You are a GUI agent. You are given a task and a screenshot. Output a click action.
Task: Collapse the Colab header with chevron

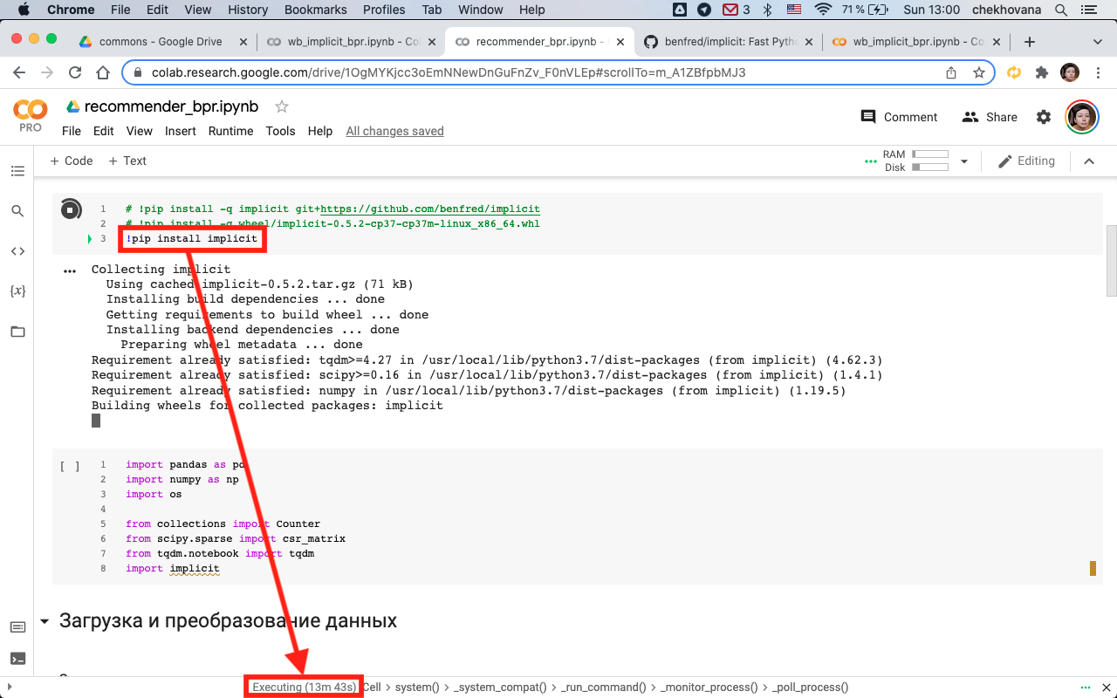coord(1089,161)
